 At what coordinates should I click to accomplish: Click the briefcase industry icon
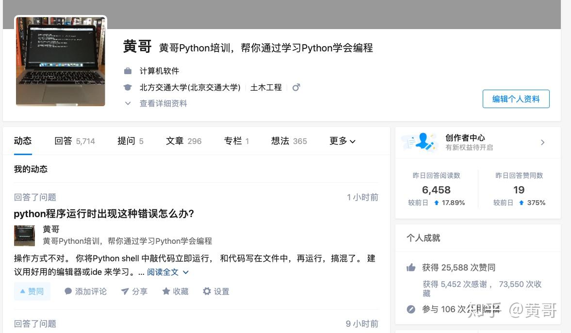click(128, 71)
